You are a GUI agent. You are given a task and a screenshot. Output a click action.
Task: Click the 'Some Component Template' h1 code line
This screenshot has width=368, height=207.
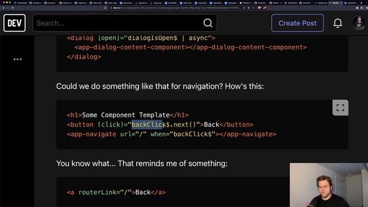(128, 115)
